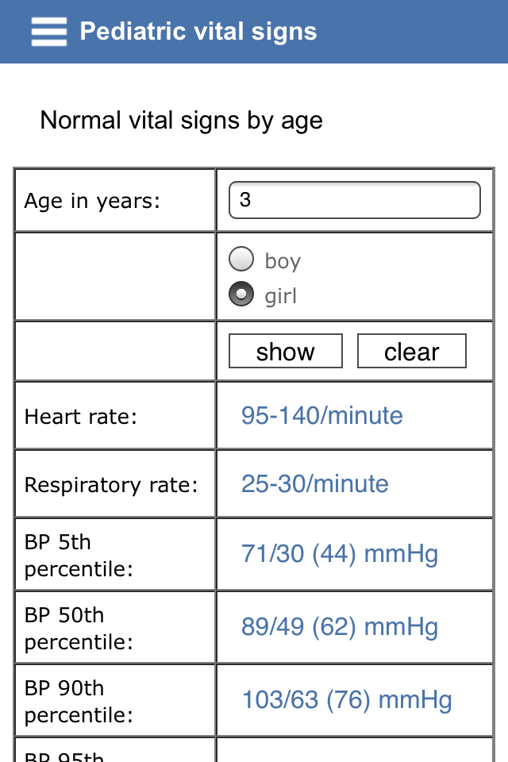Click the Respiratory rate label
This screenshot has height=762, width=508.
pos(111,485)
